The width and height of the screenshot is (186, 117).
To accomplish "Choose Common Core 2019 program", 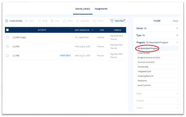I will (157, 62).
